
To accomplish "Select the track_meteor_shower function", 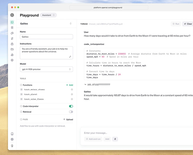I will (34, 90).
